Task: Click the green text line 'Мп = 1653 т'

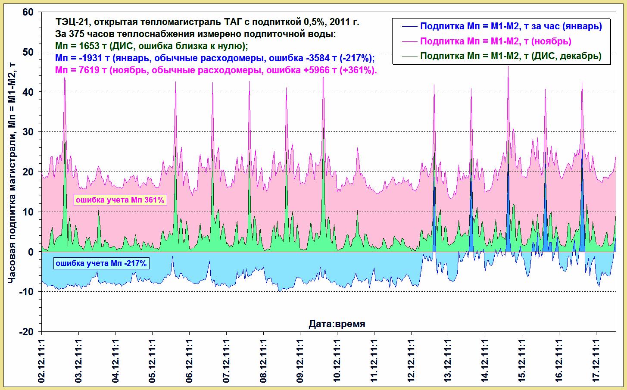Action: tap(152, 46)
